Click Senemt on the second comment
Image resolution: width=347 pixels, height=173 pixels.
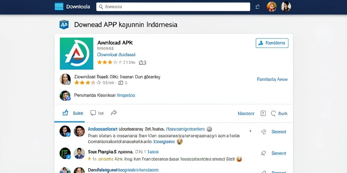tap(279, 153)
